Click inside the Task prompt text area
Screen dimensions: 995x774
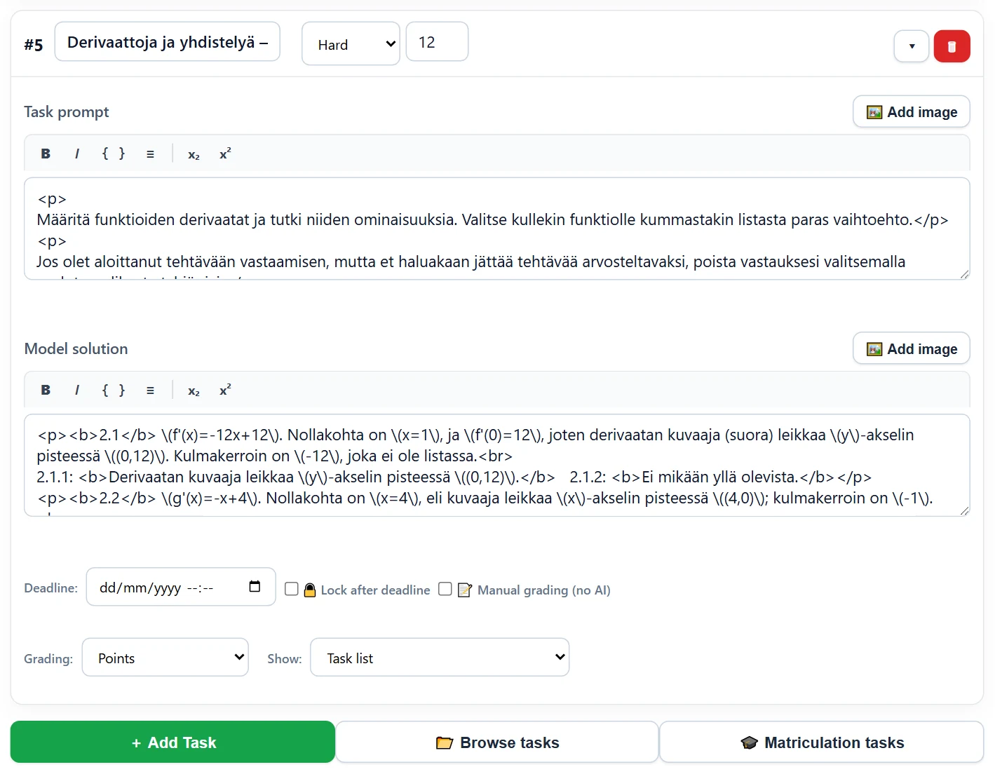(x=497, y=229)
